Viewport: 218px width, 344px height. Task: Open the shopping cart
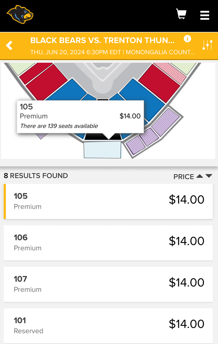(181, 14)
